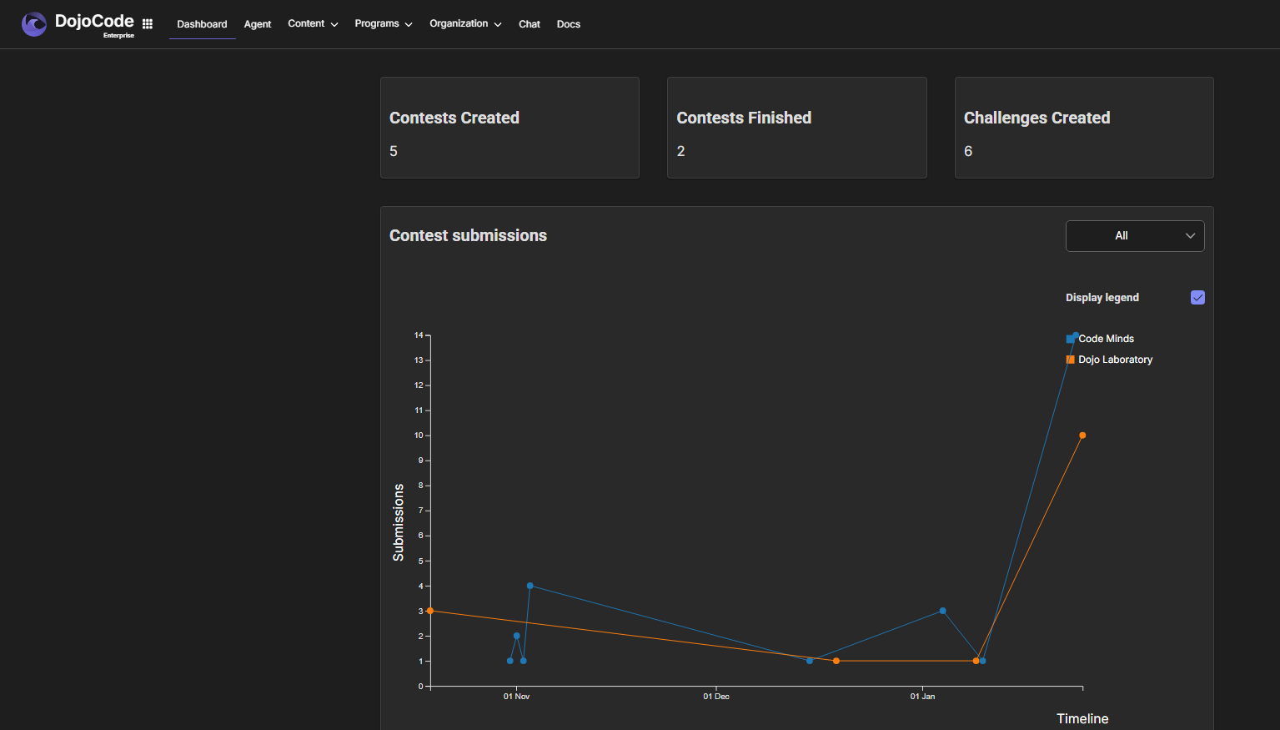This screenshot has height=730, width=1280.
Task: Go to the Agent page
Action: click(x=258, y=24)
